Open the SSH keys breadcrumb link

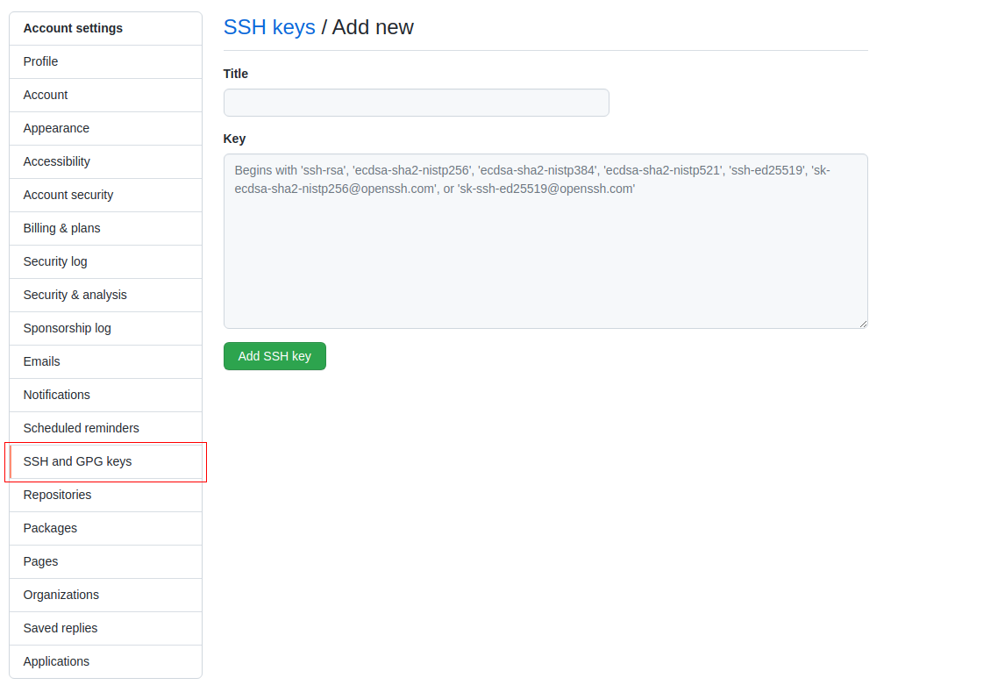tap(268, 27)
